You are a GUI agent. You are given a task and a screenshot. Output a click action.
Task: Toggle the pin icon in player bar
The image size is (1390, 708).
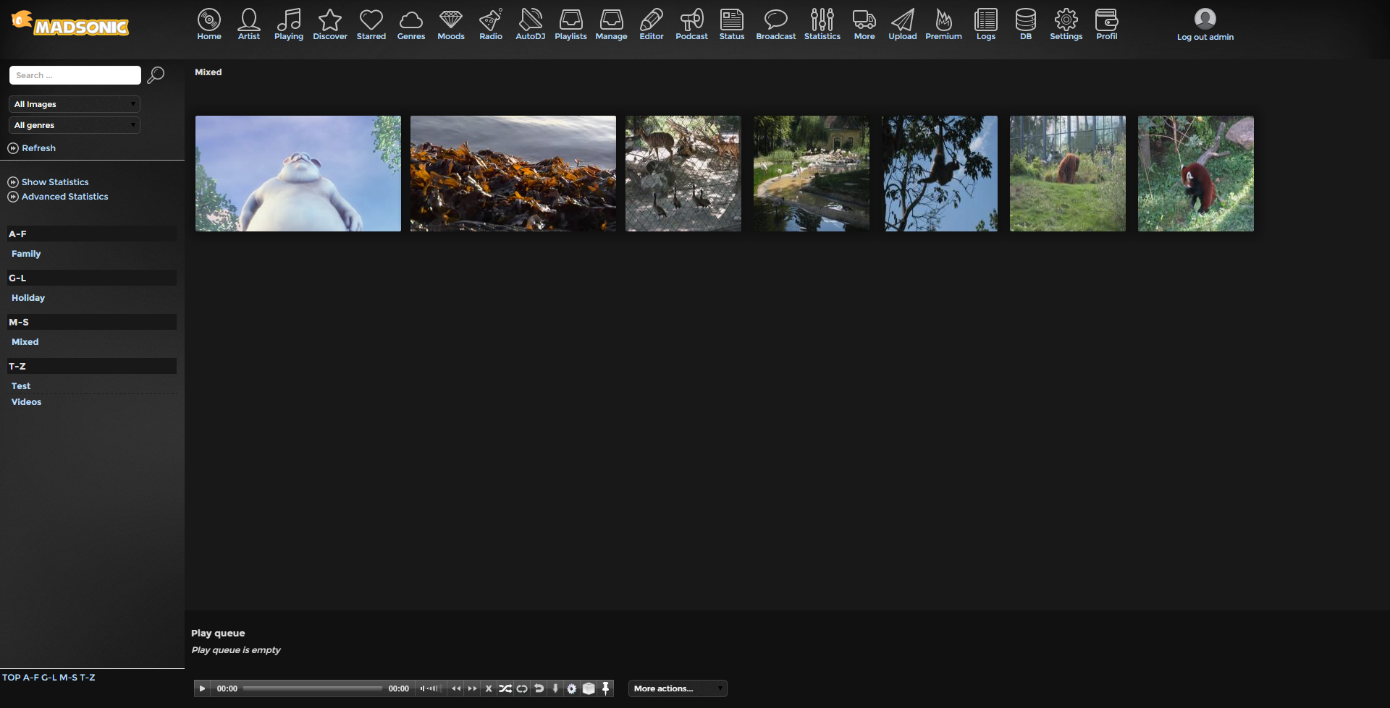click(606, 688)
